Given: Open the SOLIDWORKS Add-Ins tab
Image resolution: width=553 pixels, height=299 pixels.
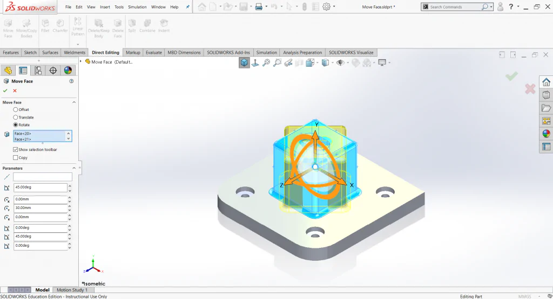Looking at the screenshot, I should click(x=228, y=52).
